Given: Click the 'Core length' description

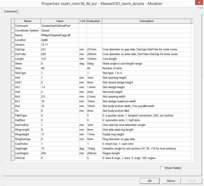Looking at the screenshot, I should (110, 59).
